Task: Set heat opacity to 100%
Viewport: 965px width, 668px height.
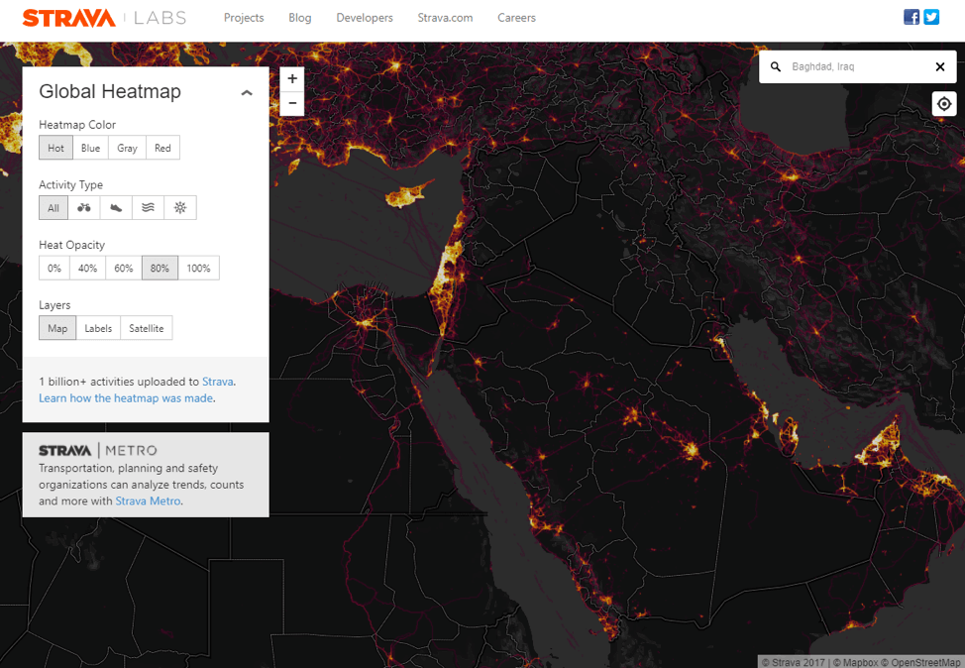Action: [x=198, y=269]
